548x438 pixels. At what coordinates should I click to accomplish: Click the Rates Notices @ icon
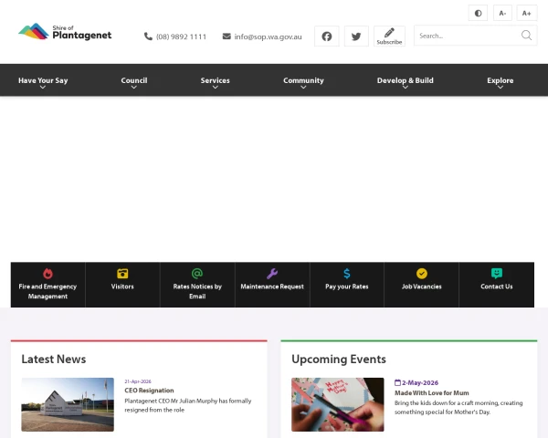[x=197, y=274]
